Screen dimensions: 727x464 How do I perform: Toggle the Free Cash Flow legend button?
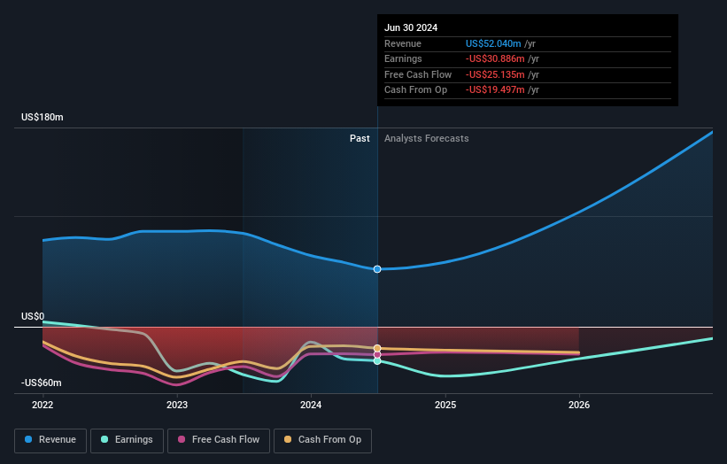pyautogui.click(x=219, y=440)
